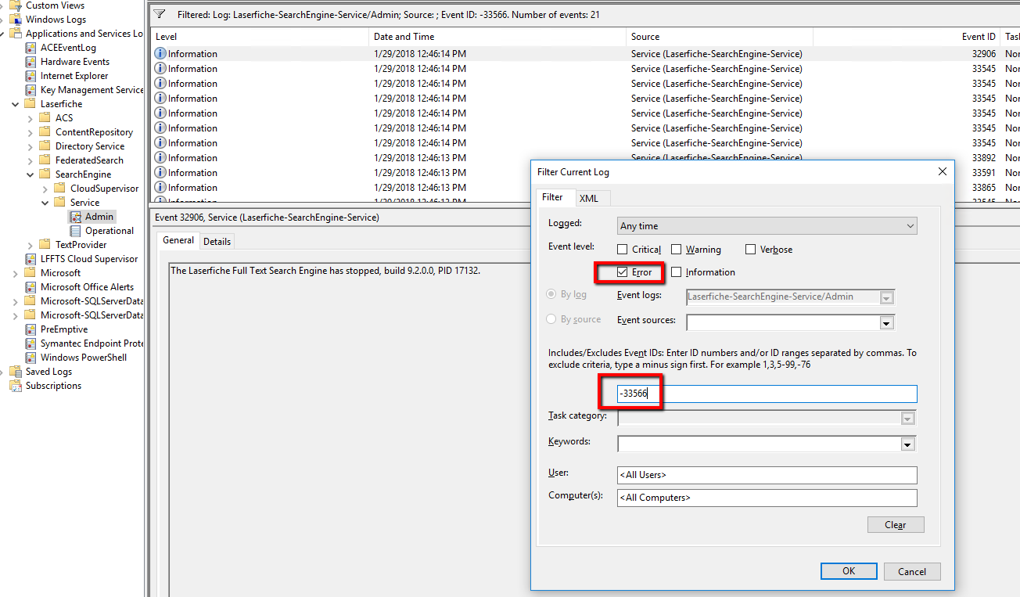Screen dimensions: 1020x597
Task: Click the ACS folder icon
Action: (x=46, y=118)
